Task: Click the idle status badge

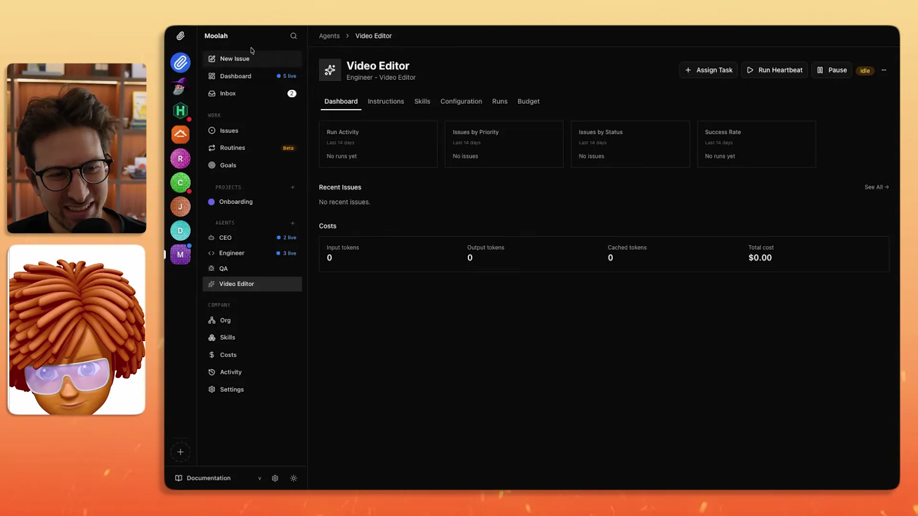Action: 864,70
